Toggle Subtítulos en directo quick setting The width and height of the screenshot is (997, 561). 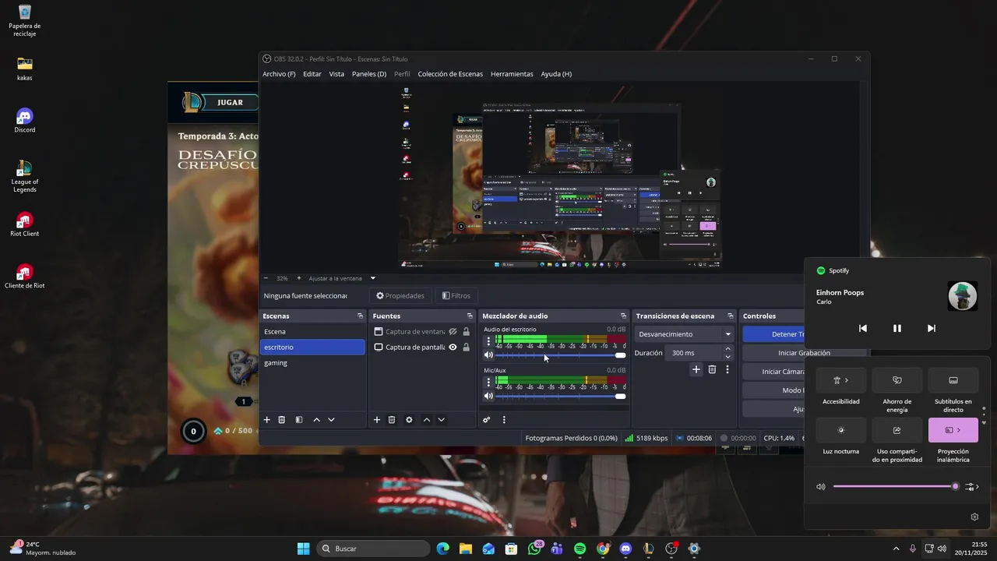pos(953,380)
